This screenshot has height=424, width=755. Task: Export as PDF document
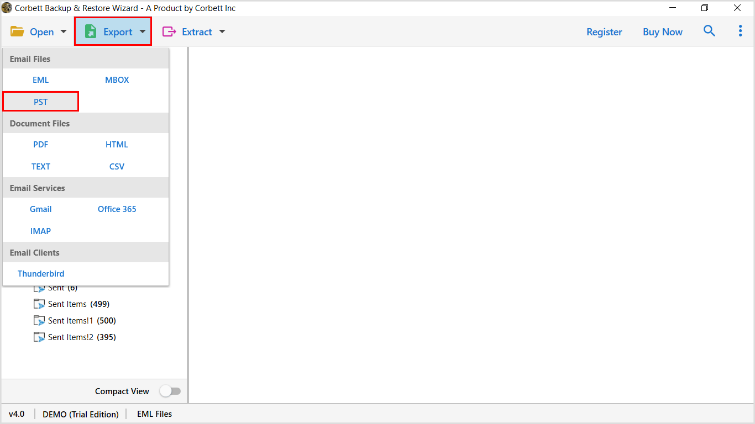coord(41,144)
